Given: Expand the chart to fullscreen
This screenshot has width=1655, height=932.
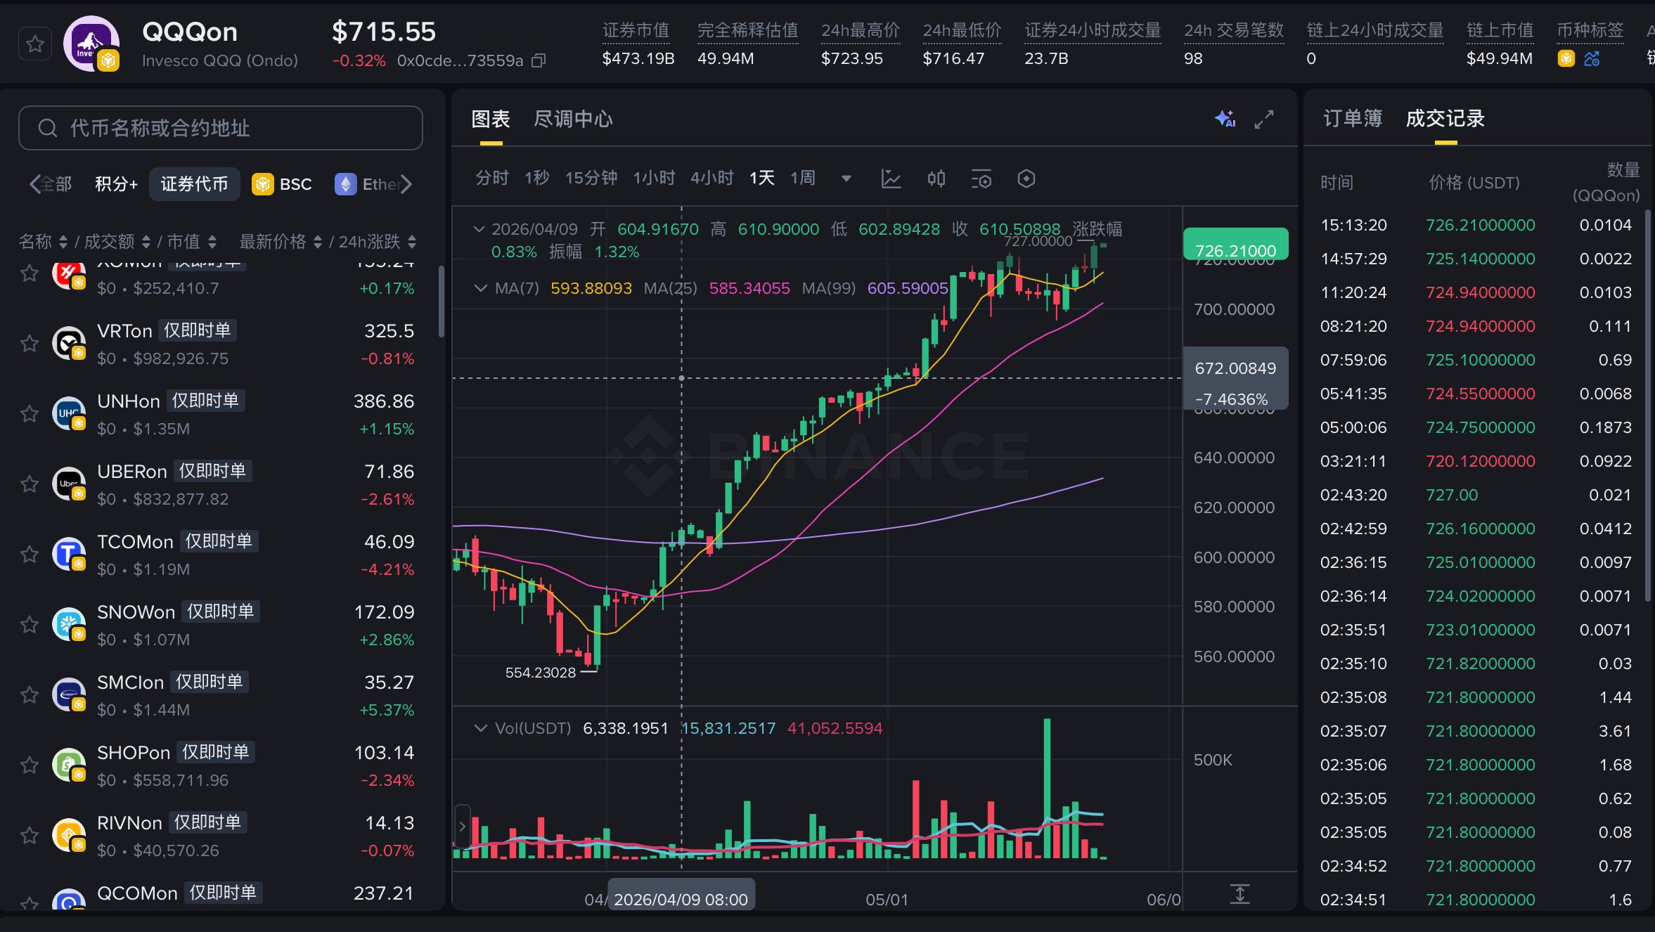Looking at the screenshot, I should [1264, 119].
